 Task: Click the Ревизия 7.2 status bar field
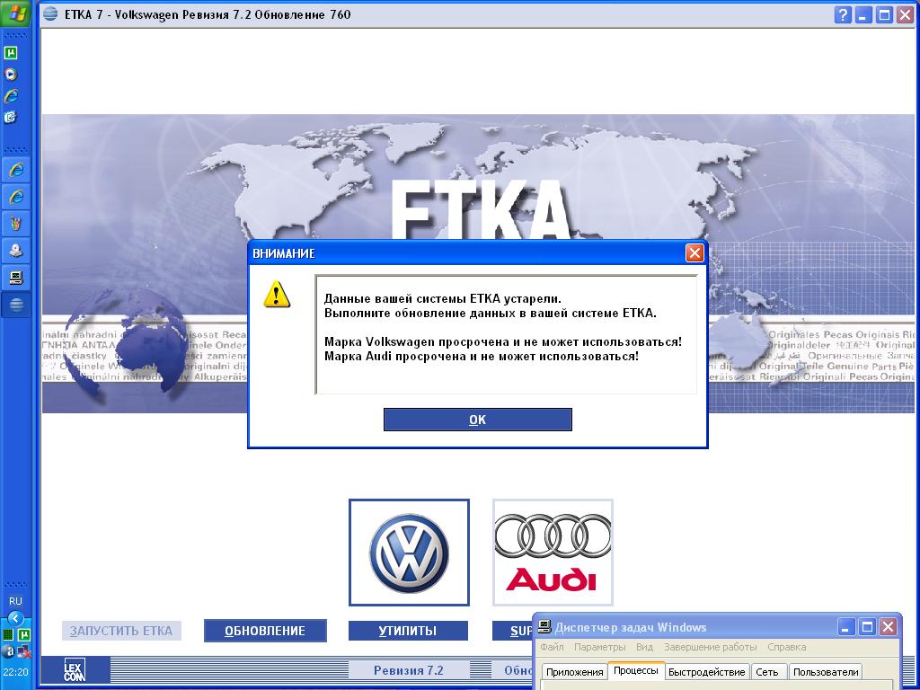[409, 670]
